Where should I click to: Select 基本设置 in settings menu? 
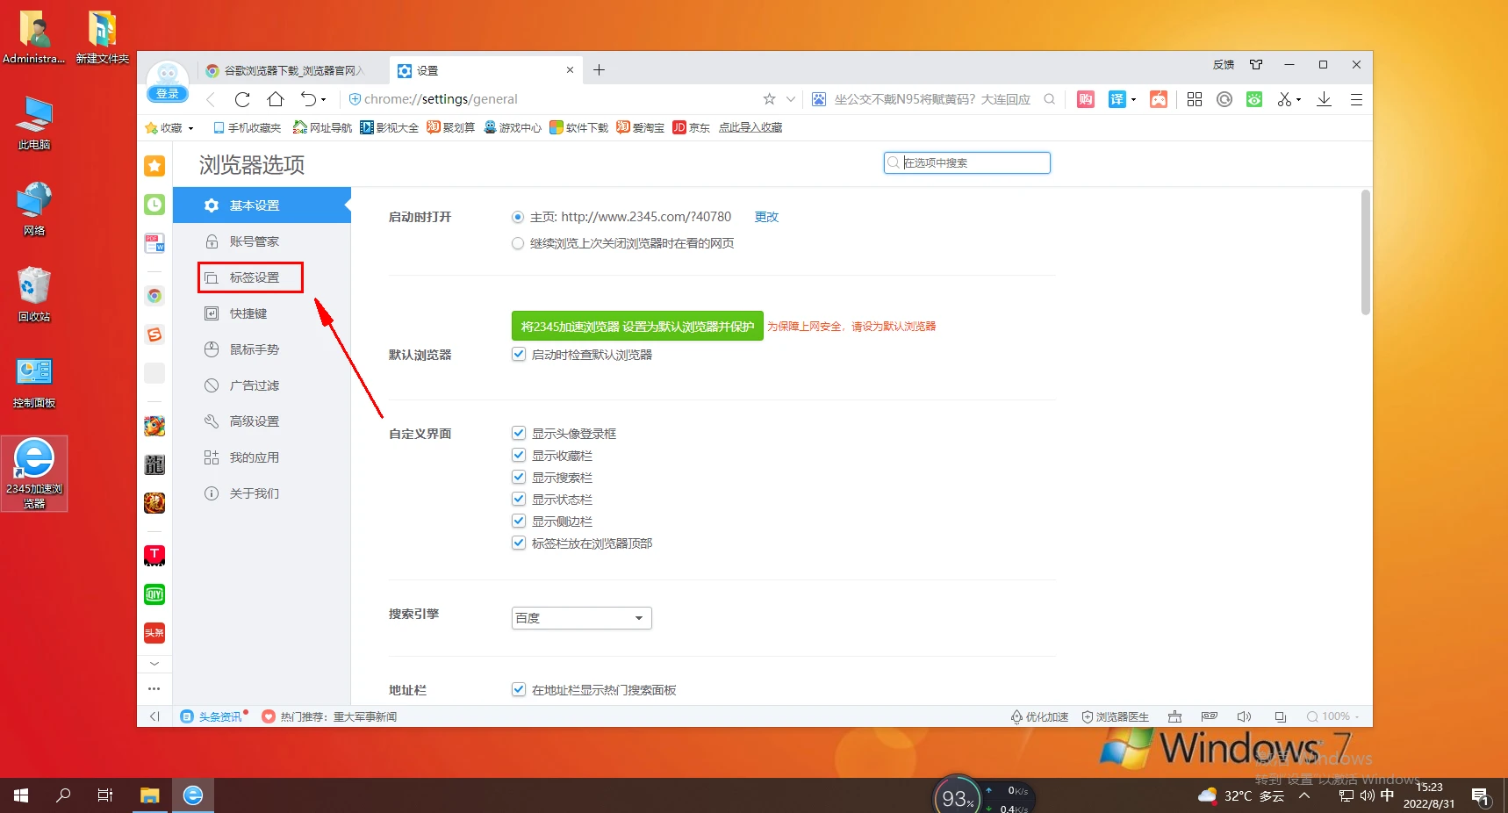click(262, 205)
